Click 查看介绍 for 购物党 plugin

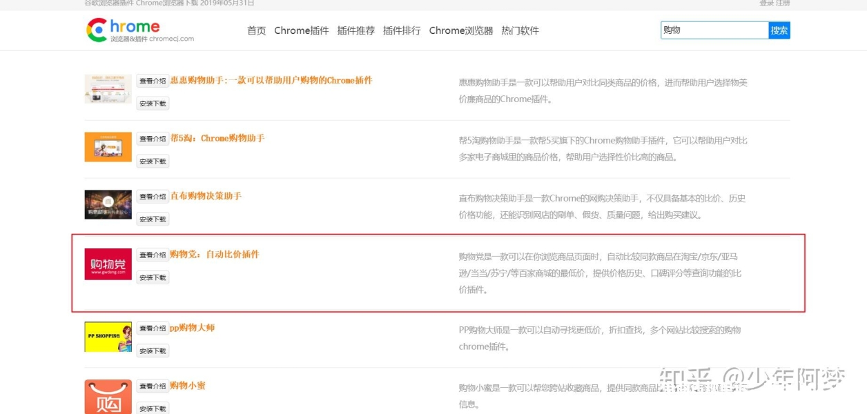[153, 255]
